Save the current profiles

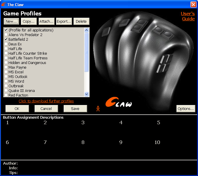75,109
